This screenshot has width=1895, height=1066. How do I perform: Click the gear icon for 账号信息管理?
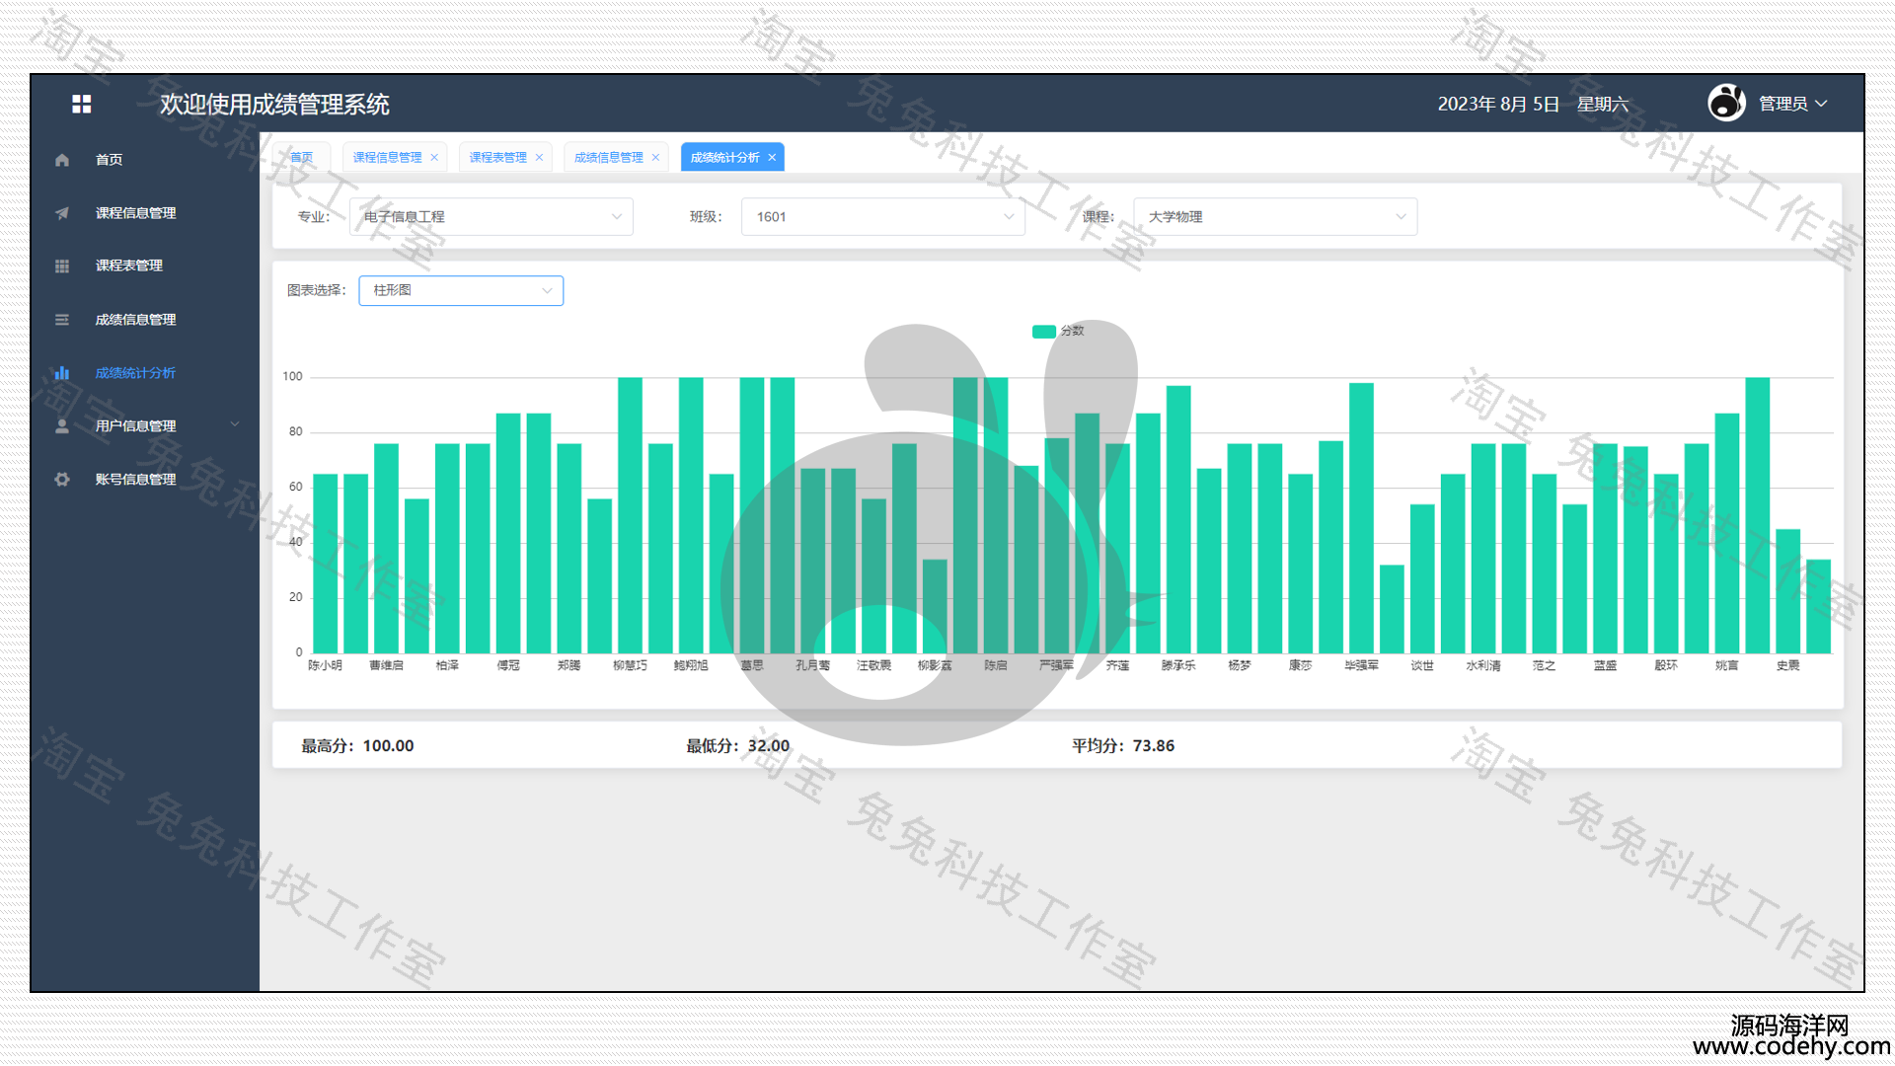pyautogui.click(x=62, y=480)
